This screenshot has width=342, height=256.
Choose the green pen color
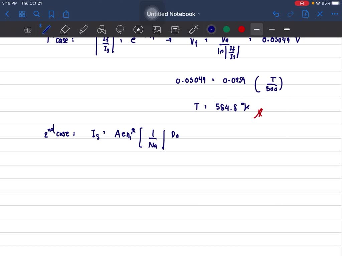tap(226, 29)
